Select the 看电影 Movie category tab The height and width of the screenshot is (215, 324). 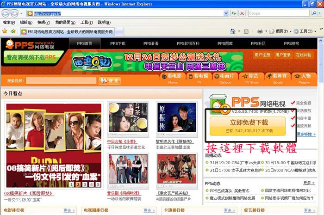coord(173,79)
